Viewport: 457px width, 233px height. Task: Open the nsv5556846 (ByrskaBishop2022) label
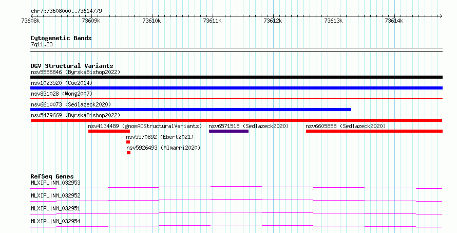[x=75, y=72]
